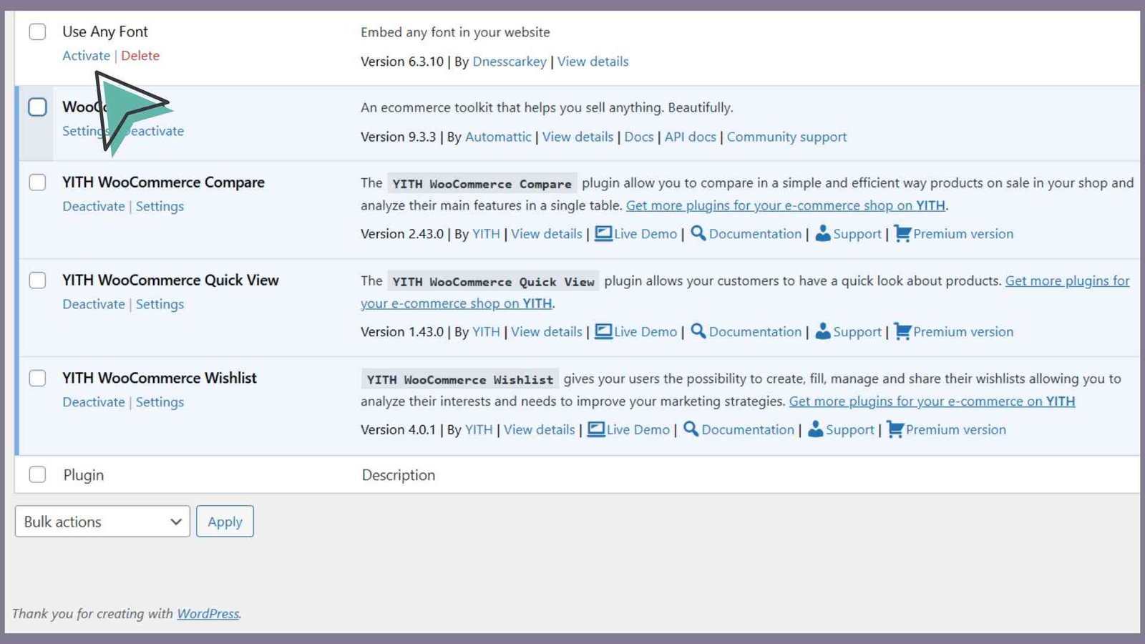Click the Documentation magnifier icon in Compare row
Viewport: 1145px width, 644px height.
[698, 233]
